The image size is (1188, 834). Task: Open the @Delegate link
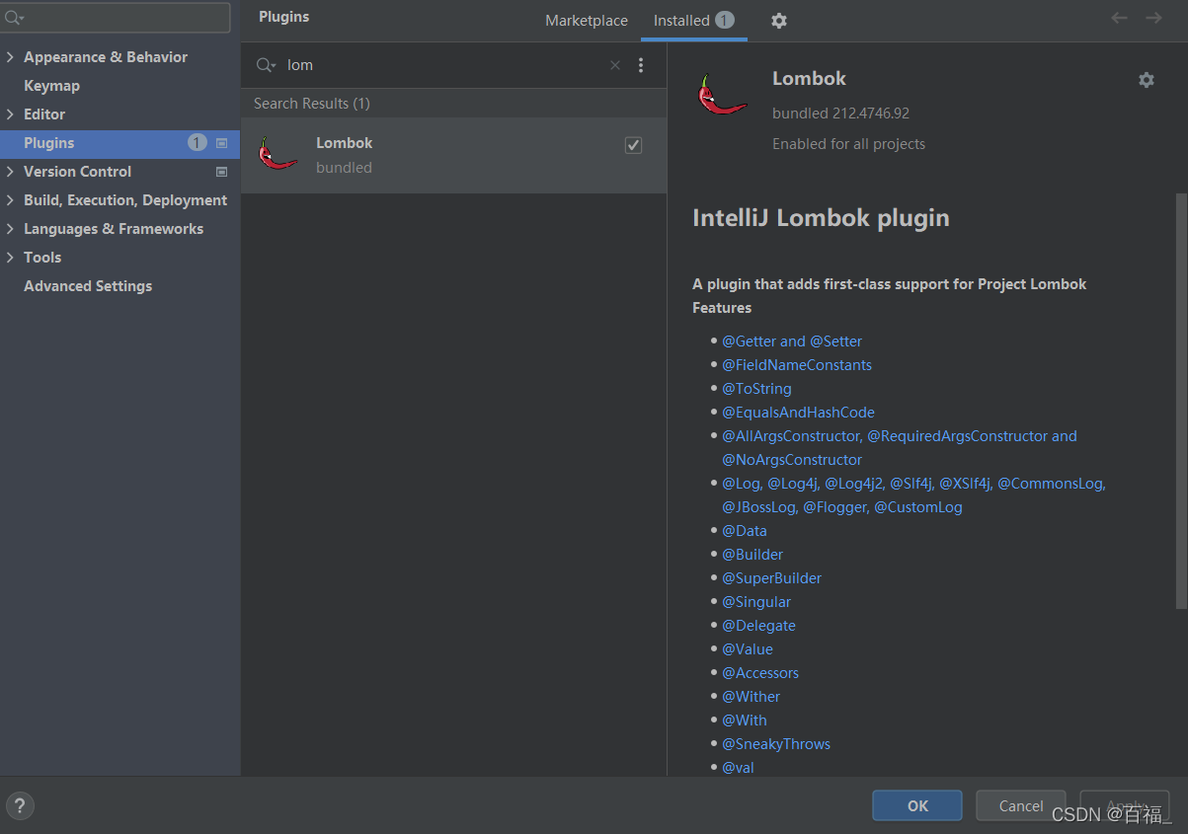(758, 626)
